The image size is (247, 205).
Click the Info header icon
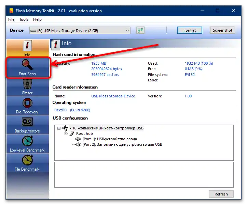pyautogui.click(x=55, y=44)
